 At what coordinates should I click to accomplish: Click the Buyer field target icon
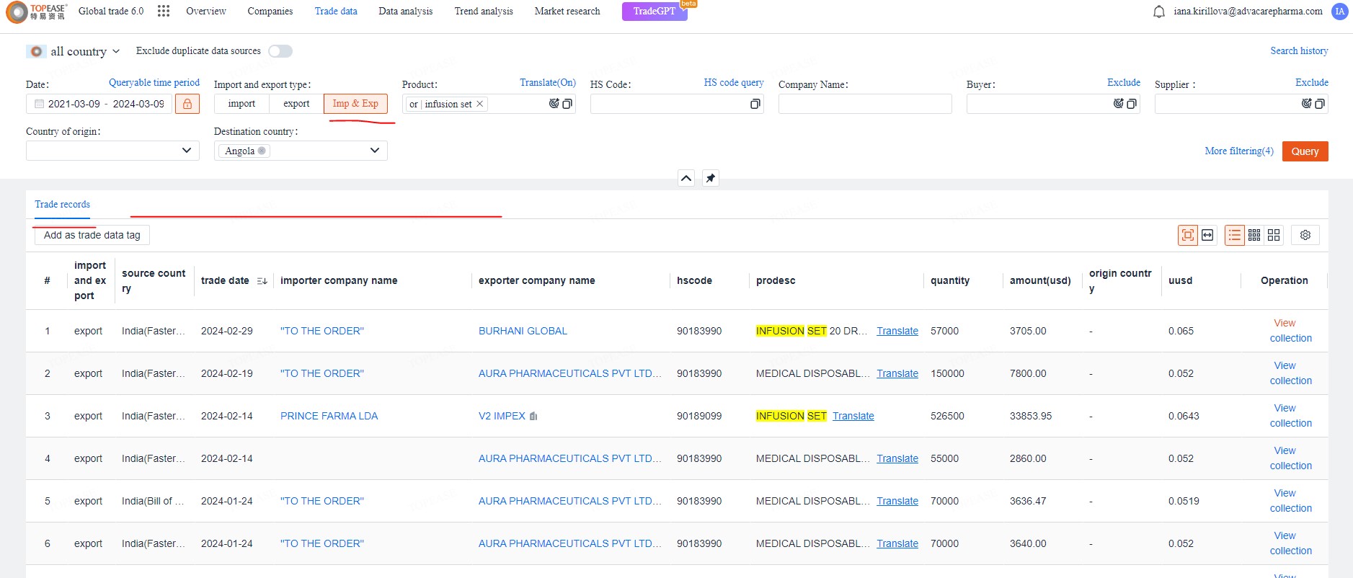(1118, 104)
